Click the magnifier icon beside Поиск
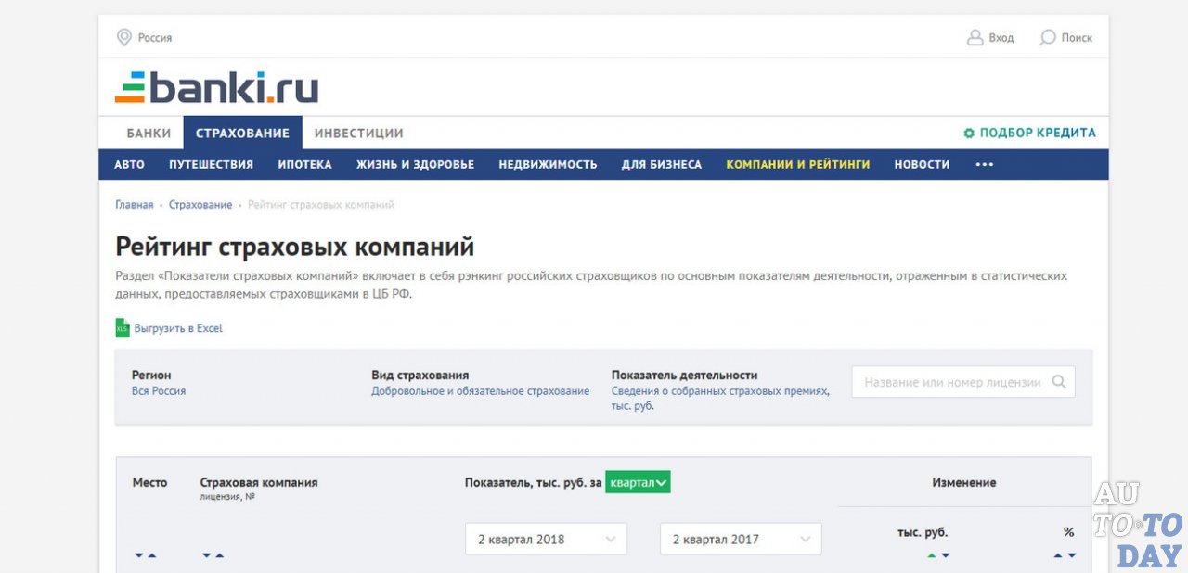 [1048, 38]
